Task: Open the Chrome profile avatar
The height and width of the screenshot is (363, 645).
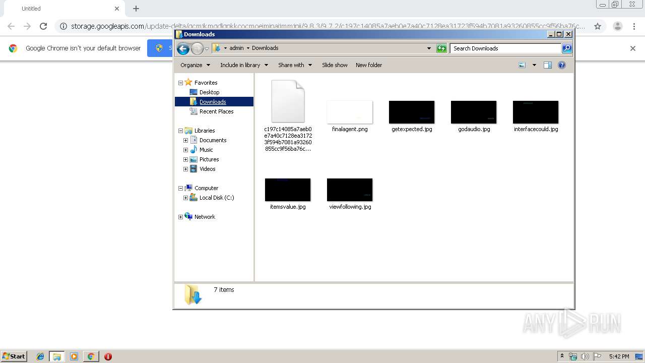Action: 618,26
